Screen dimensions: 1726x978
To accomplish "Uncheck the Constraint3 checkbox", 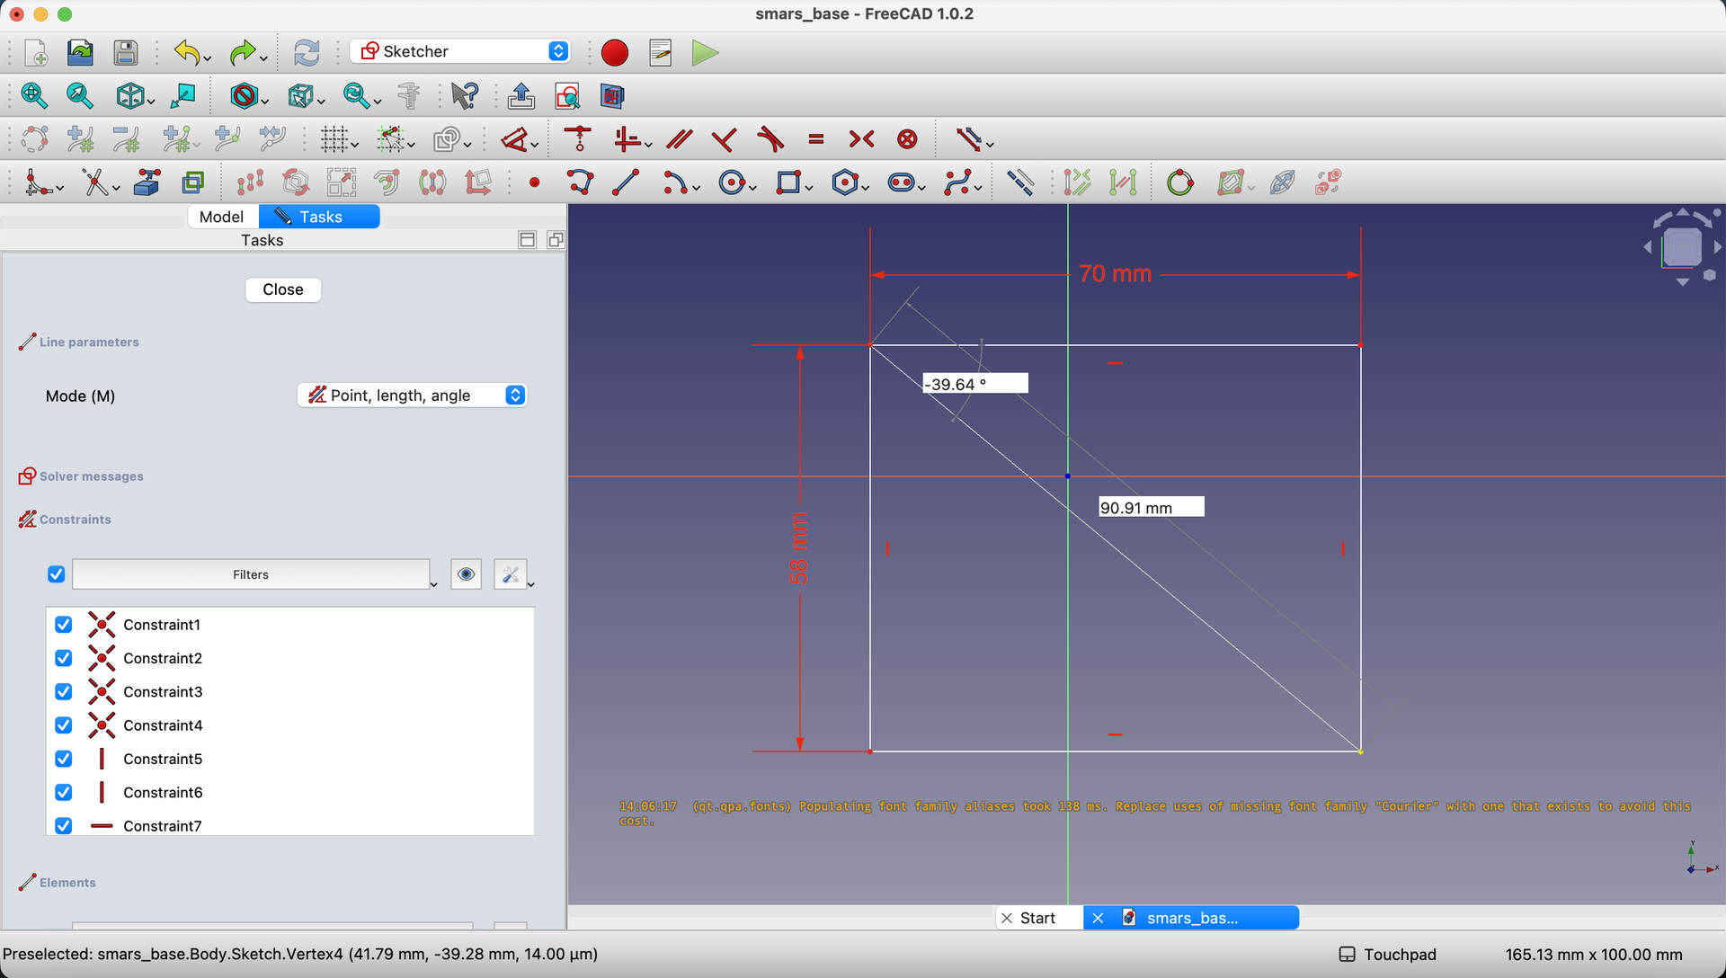I will pos(63,691).
